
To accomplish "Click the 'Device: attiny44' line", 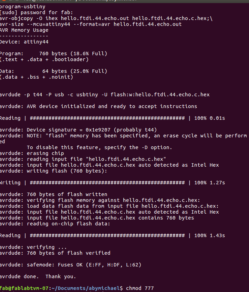I will click(x=24, y=42).
